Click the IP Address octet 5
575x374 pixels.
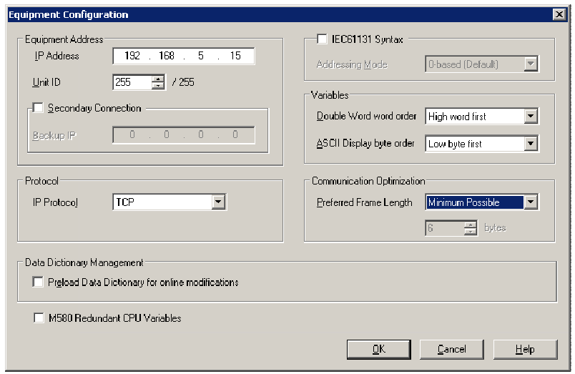tap(200, 56)
